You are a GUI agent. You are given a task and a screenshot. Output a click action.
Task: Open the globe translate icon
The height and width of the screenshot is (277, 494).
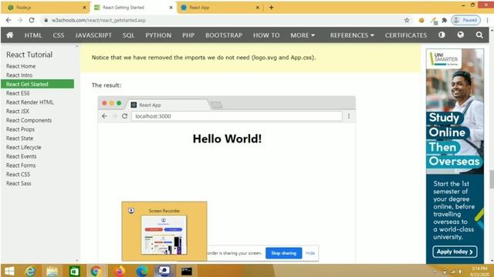(461, 35)
